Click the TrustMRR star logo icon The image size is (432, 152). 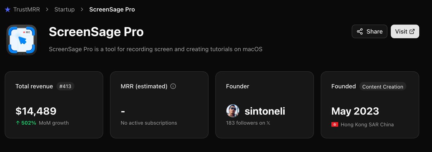tap(8, 10)
